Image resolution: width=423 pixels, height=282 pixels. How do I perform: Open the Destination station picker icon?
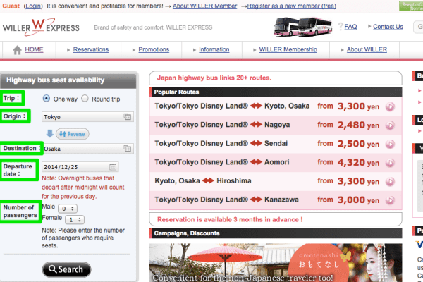tap(128, 149)
